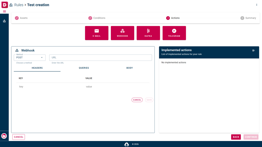Click the KEY column header
Screen dimensions: 262x147
[x=21, y=78]
